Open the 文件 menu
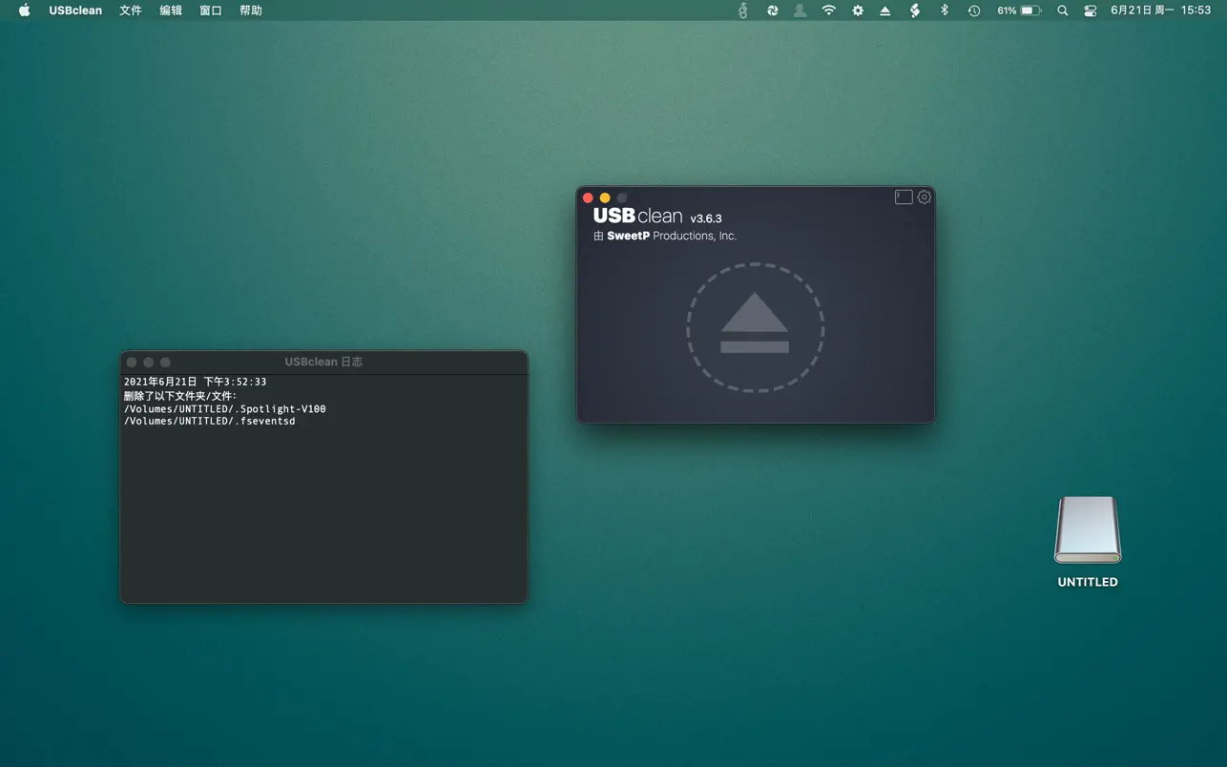This screenshot has width=1227, height=767. (x=131, y=10)
